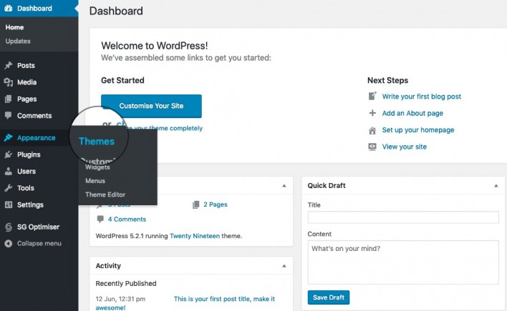The width and height of the screenshot is (507, 311).
Task: Click the Comments bubble icon in sidebar
Action: tap(9, 116)
